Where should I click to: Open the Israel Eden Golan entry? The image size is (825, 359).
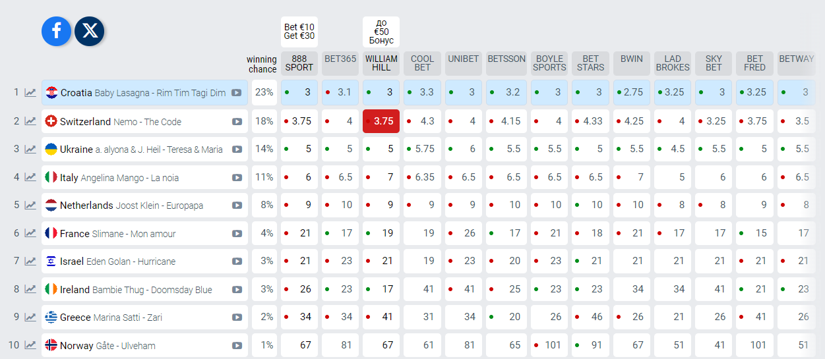click(x=144, y=262)
